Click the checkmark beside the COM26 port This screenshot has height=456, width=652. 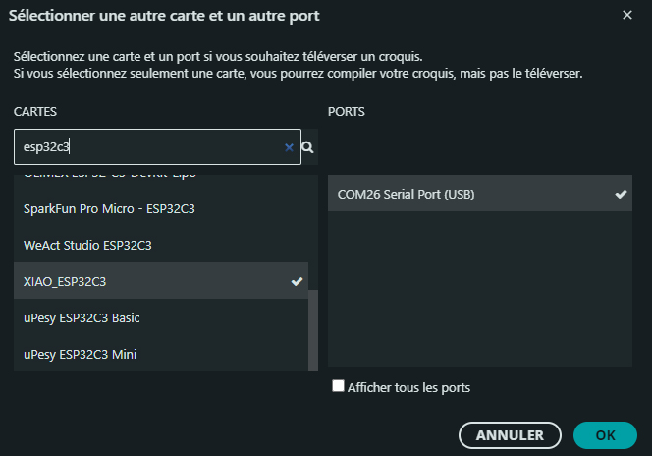coord(621,195)
